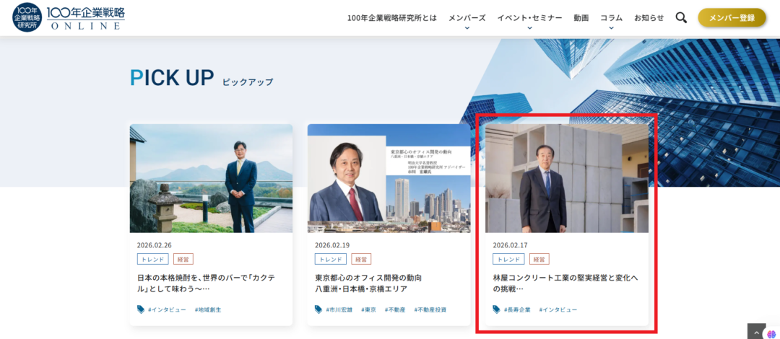Click the #長寿企業 hashtag link

(517, 309)
